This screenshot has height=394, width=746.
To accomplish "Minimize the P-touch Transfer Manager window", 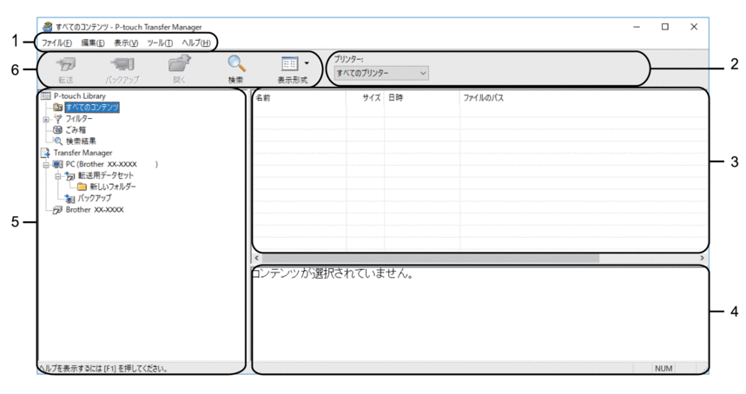I will 636,27.
